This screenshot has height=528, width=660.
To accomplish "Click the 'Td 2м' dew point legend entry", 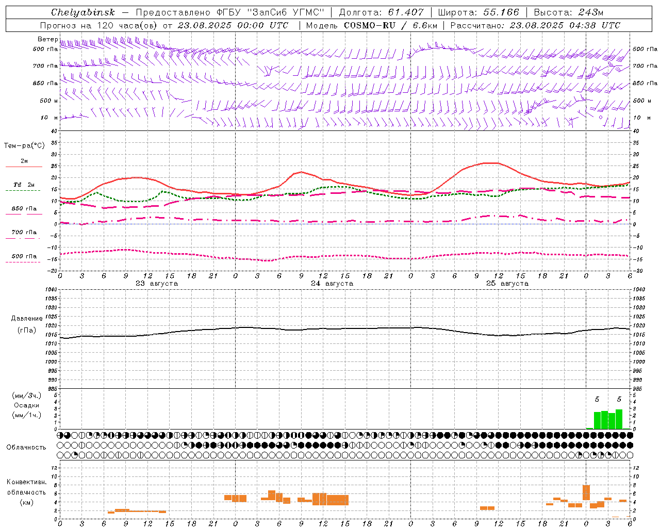I will pyautogui.click(x=24, y=185).
